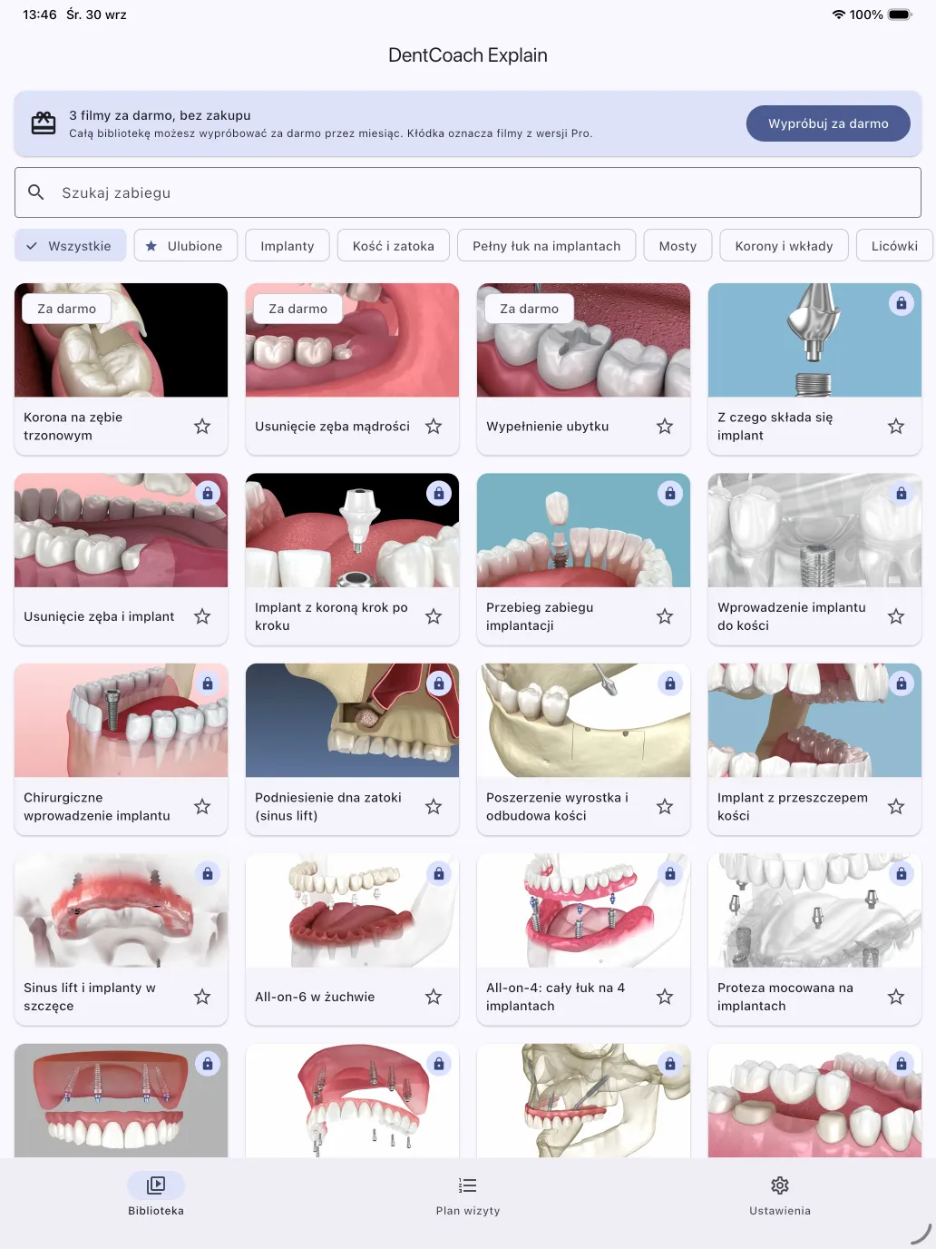Toggle star on Usunięcie zęba i implant
Screen dimensions: 936x1249
click(202, 616)
